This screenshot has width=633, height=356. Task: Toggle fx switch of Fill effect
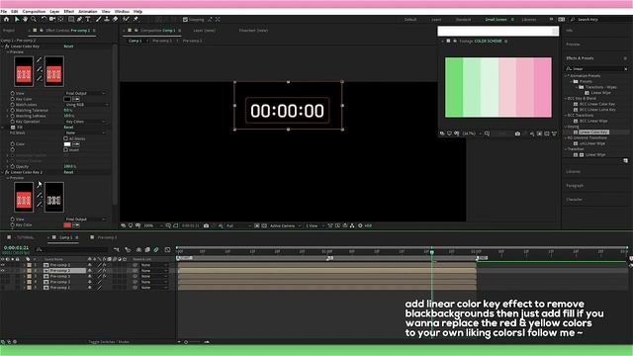[13, 128]
